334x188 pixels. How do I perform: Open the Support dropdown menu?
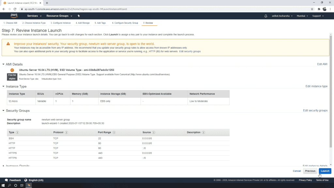point(318,16)
